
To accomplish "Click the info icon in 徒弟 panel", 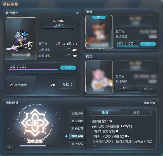I will (156, 57).
